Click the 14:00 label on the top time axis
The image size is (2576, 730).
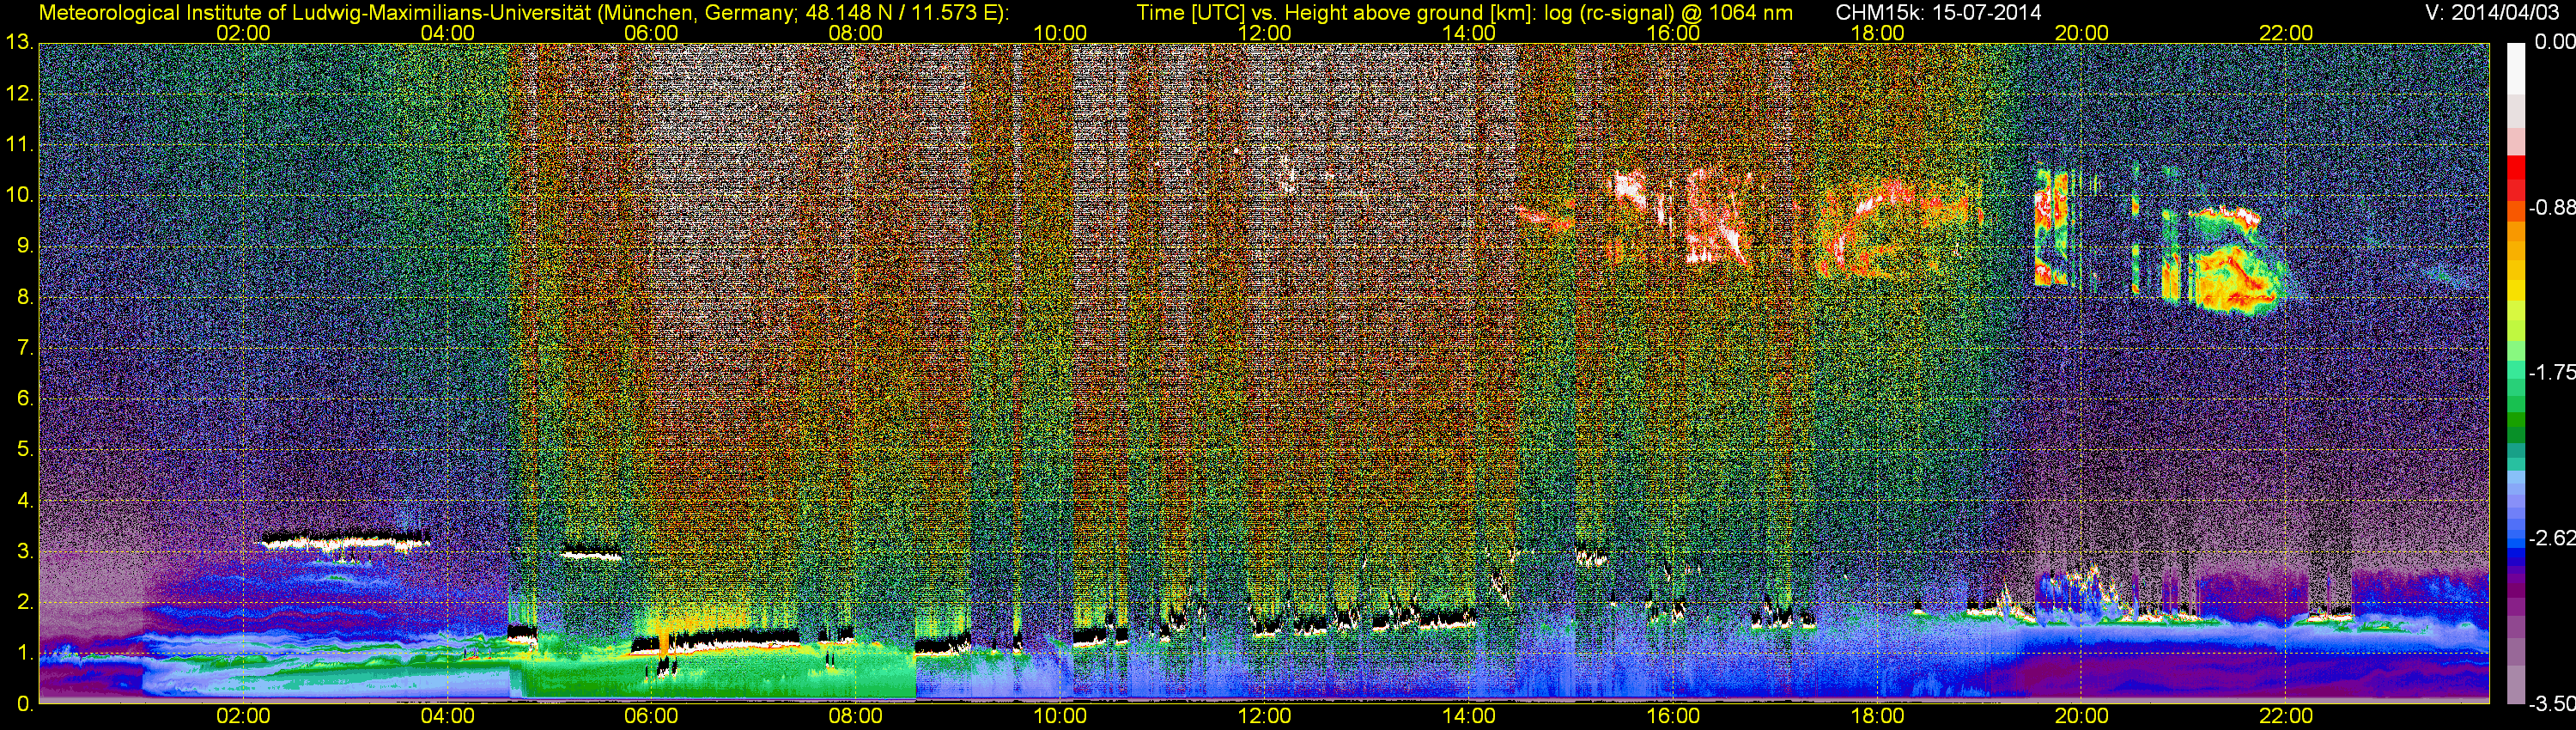click(1469, 33)
